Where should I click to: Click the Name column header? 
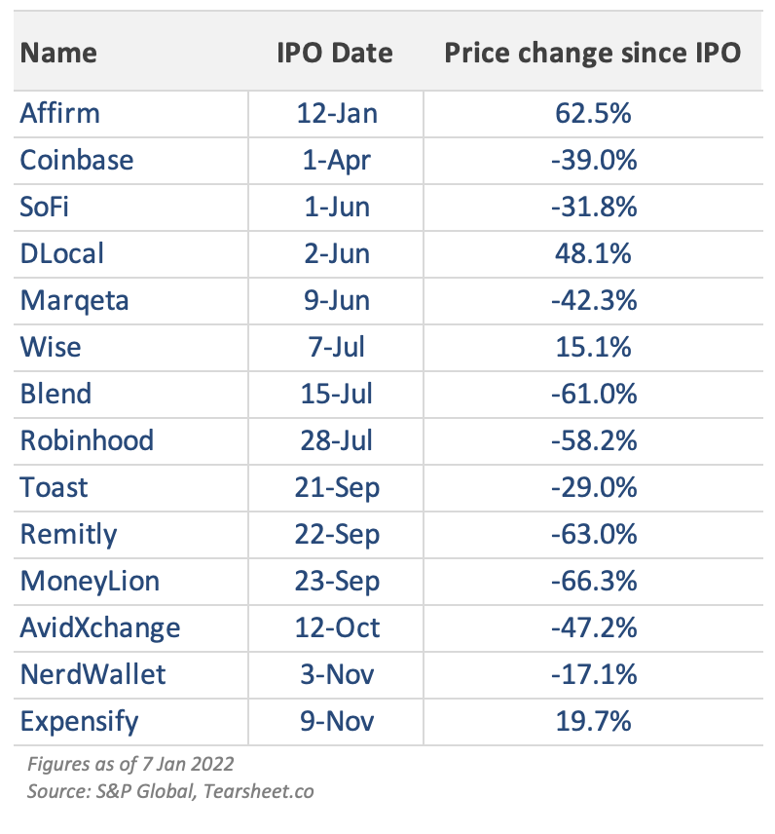click(x=58, y=53)
